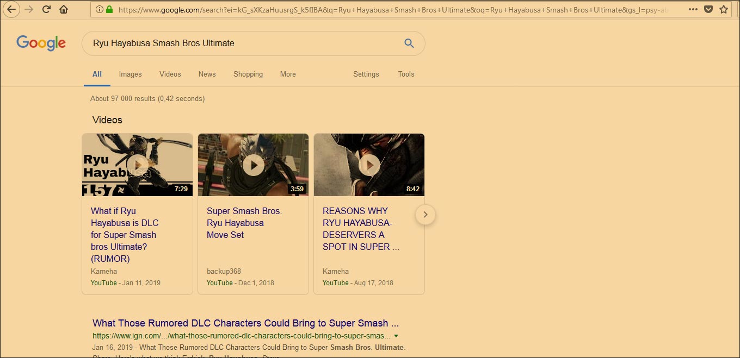
Task: Click the Google search magnifier icon
Action: pos(409,43)
